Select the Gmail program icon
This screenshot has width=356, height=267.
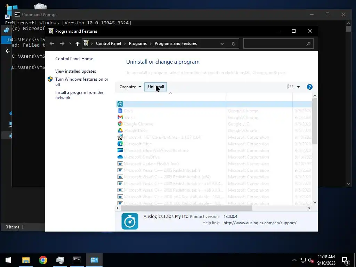[120, 117]
